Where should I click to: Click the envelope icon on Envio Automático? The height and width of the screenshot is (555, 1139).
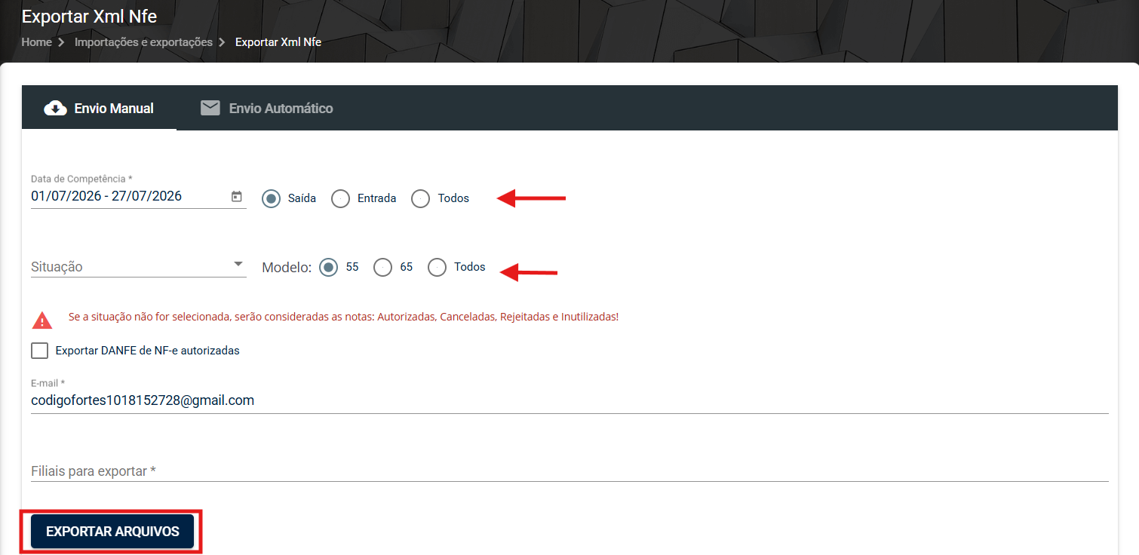click(210, 108)
